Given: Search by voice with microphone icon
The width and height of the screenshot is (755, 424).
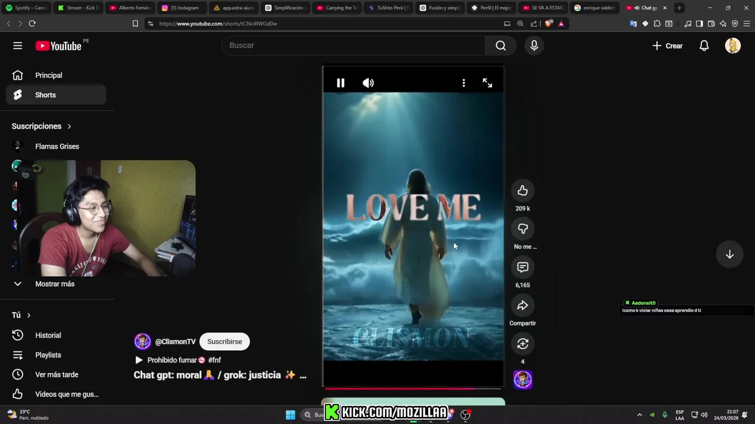Looking at the screenshot, I should (534, 45).
